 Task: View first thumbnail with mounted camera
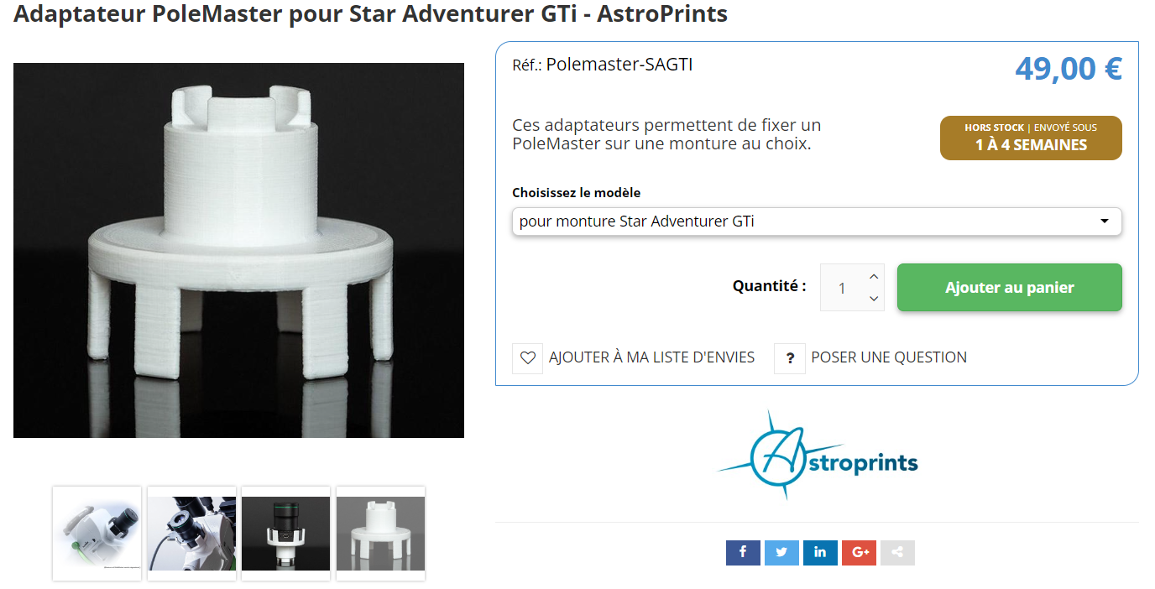tap(97, 534)
